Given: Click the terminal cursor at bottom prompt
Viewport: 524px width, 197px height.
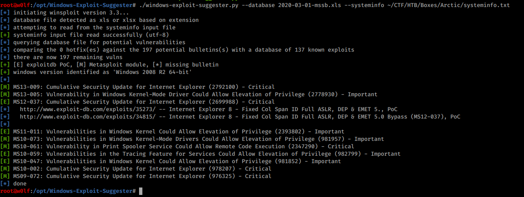Looking at the screenshot, I should (x=141, y=191).
